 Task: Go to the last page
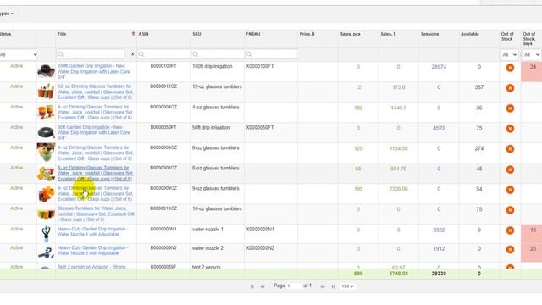point(333,286)
